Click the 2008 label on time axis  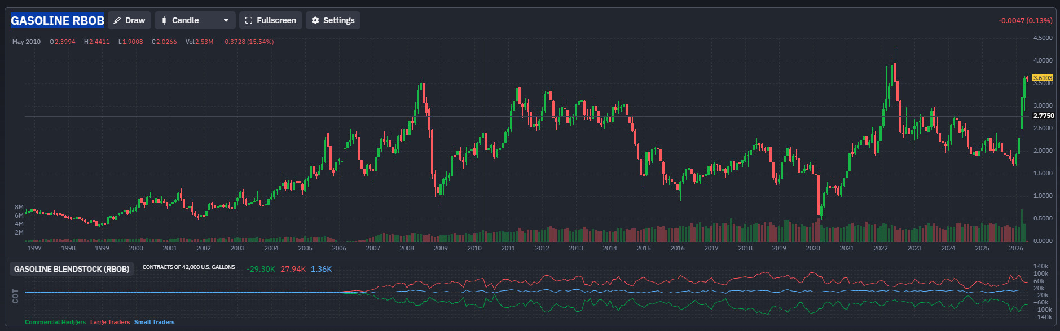[407, 248]
